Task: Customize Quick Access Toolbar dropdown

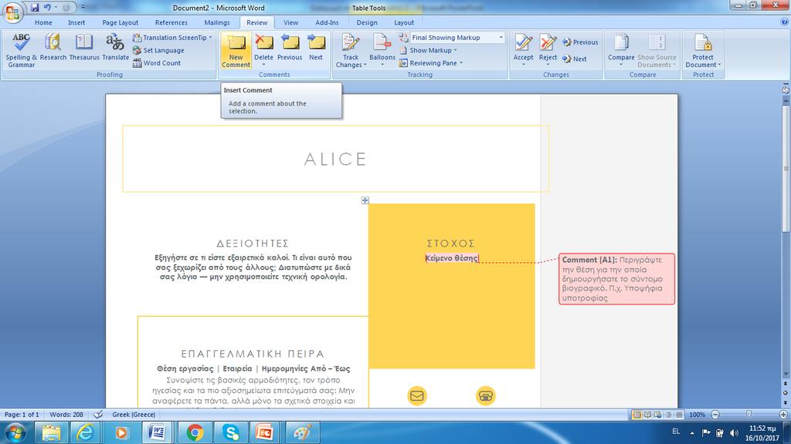Action: (x=83, y=8)
